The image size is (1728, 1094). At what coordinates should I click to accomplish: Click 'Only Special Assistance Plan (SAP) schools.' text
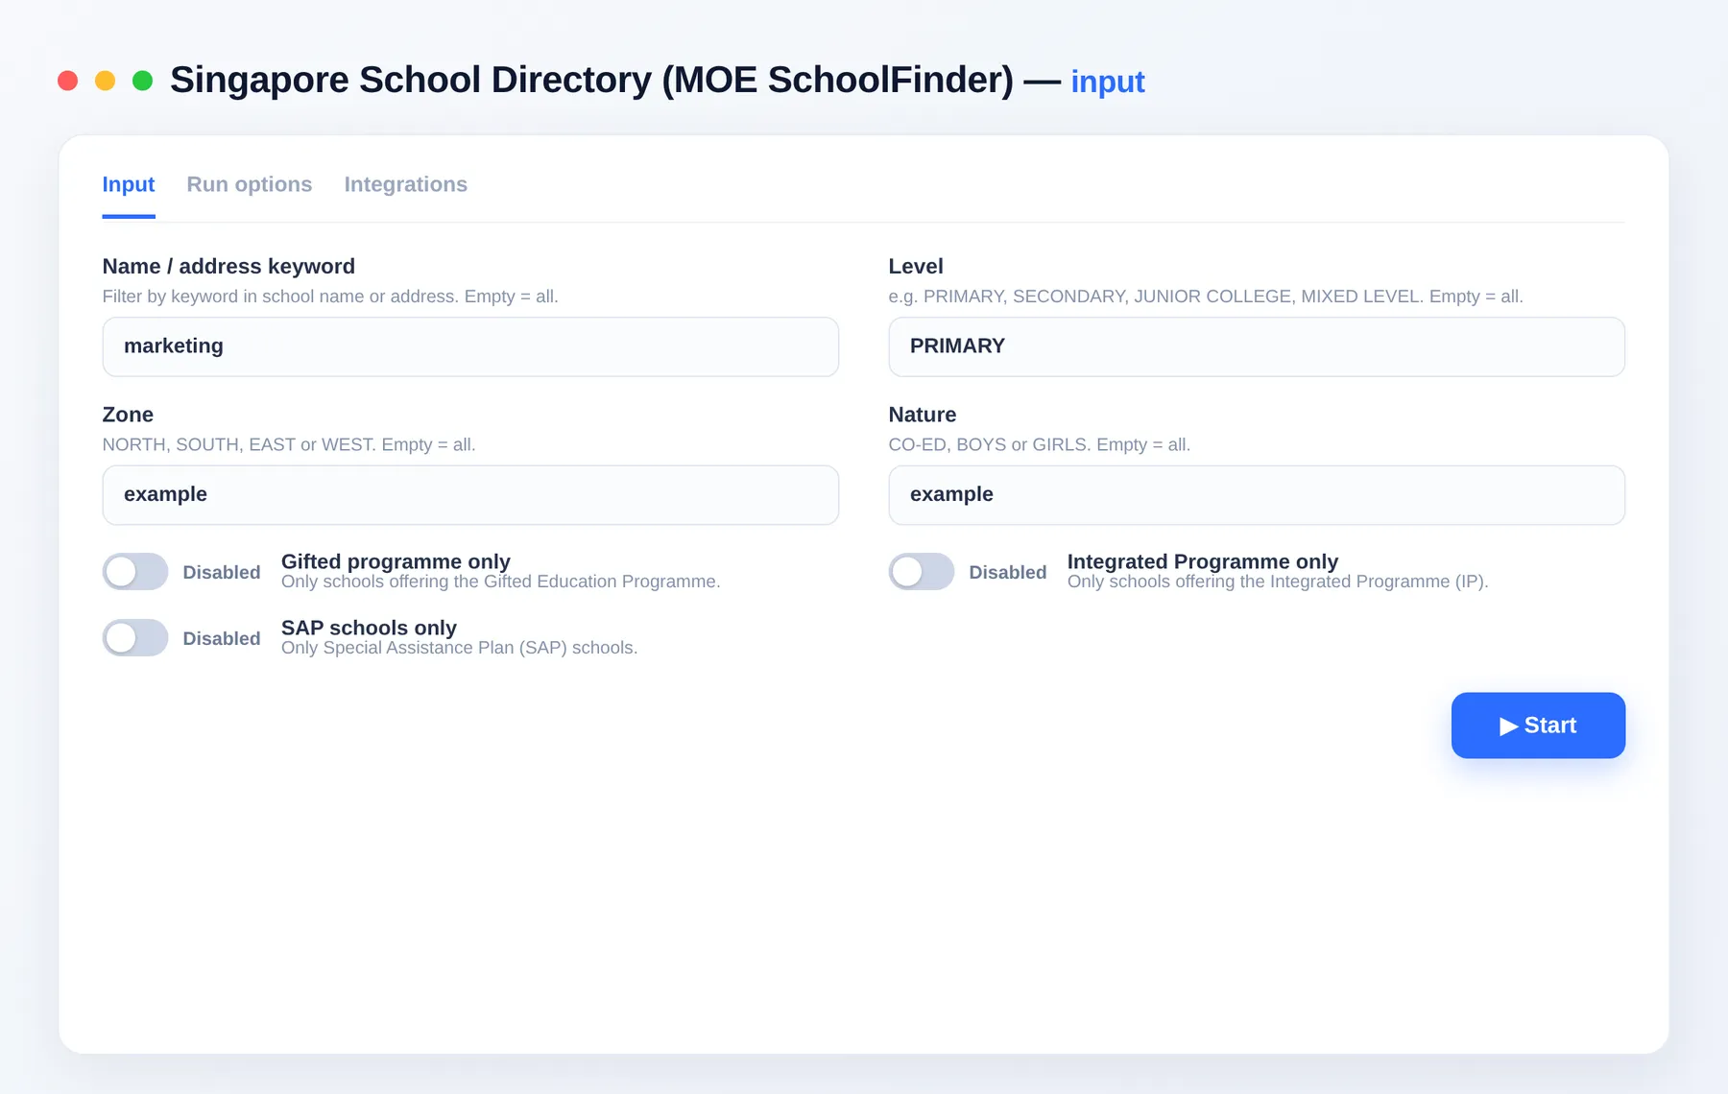(459, 648)
